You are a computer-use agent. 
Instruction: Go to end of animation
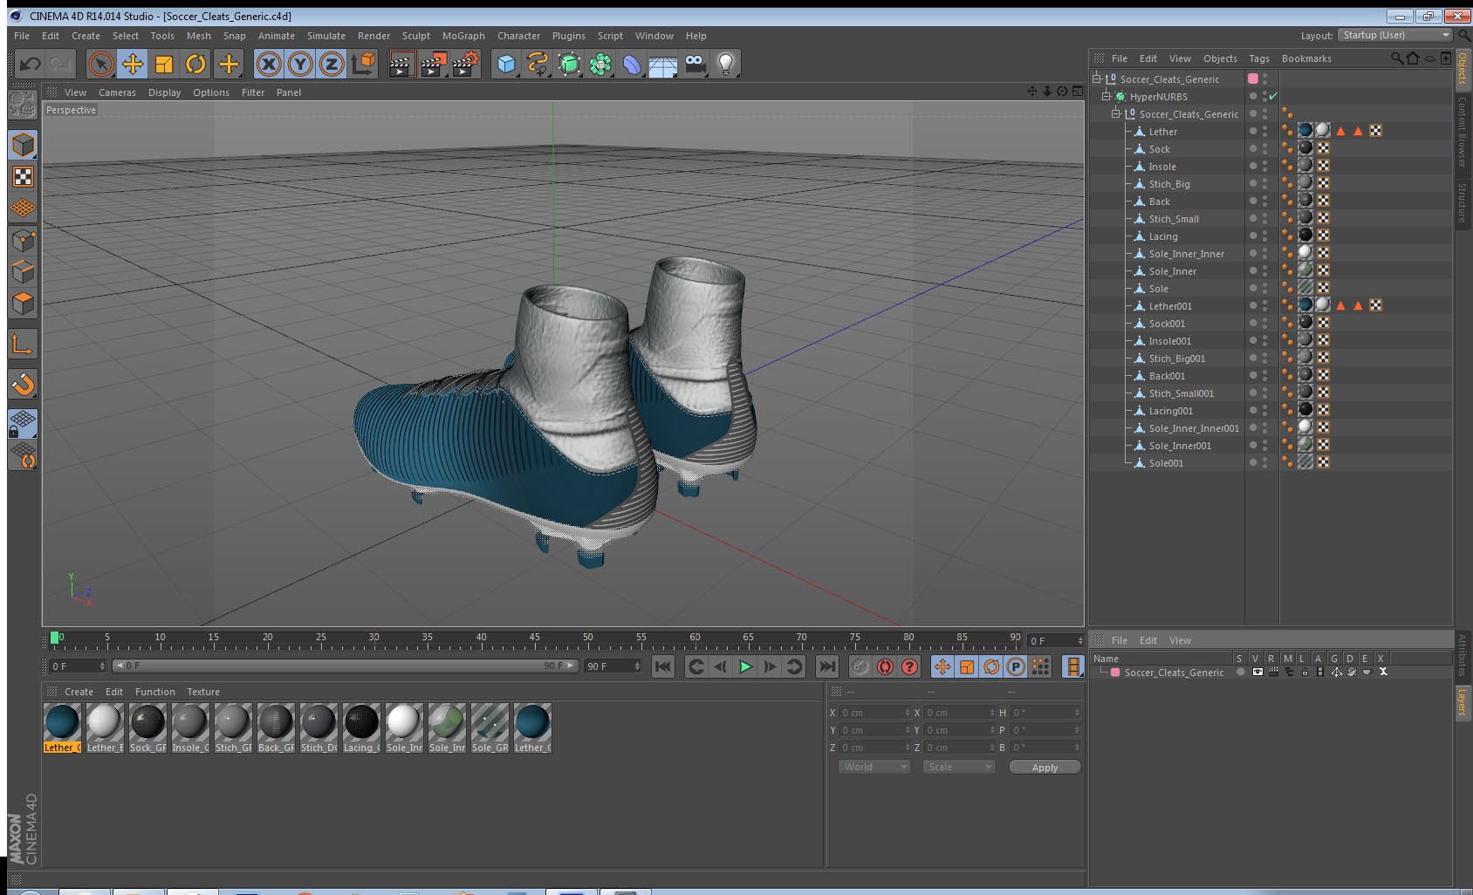[826, 666]
